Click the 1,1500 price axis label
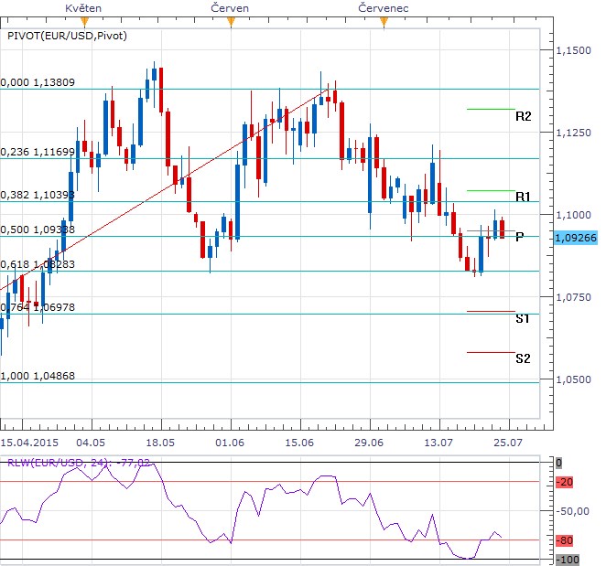The width and height of the screenshot is (606, 566). pos(576,50)
